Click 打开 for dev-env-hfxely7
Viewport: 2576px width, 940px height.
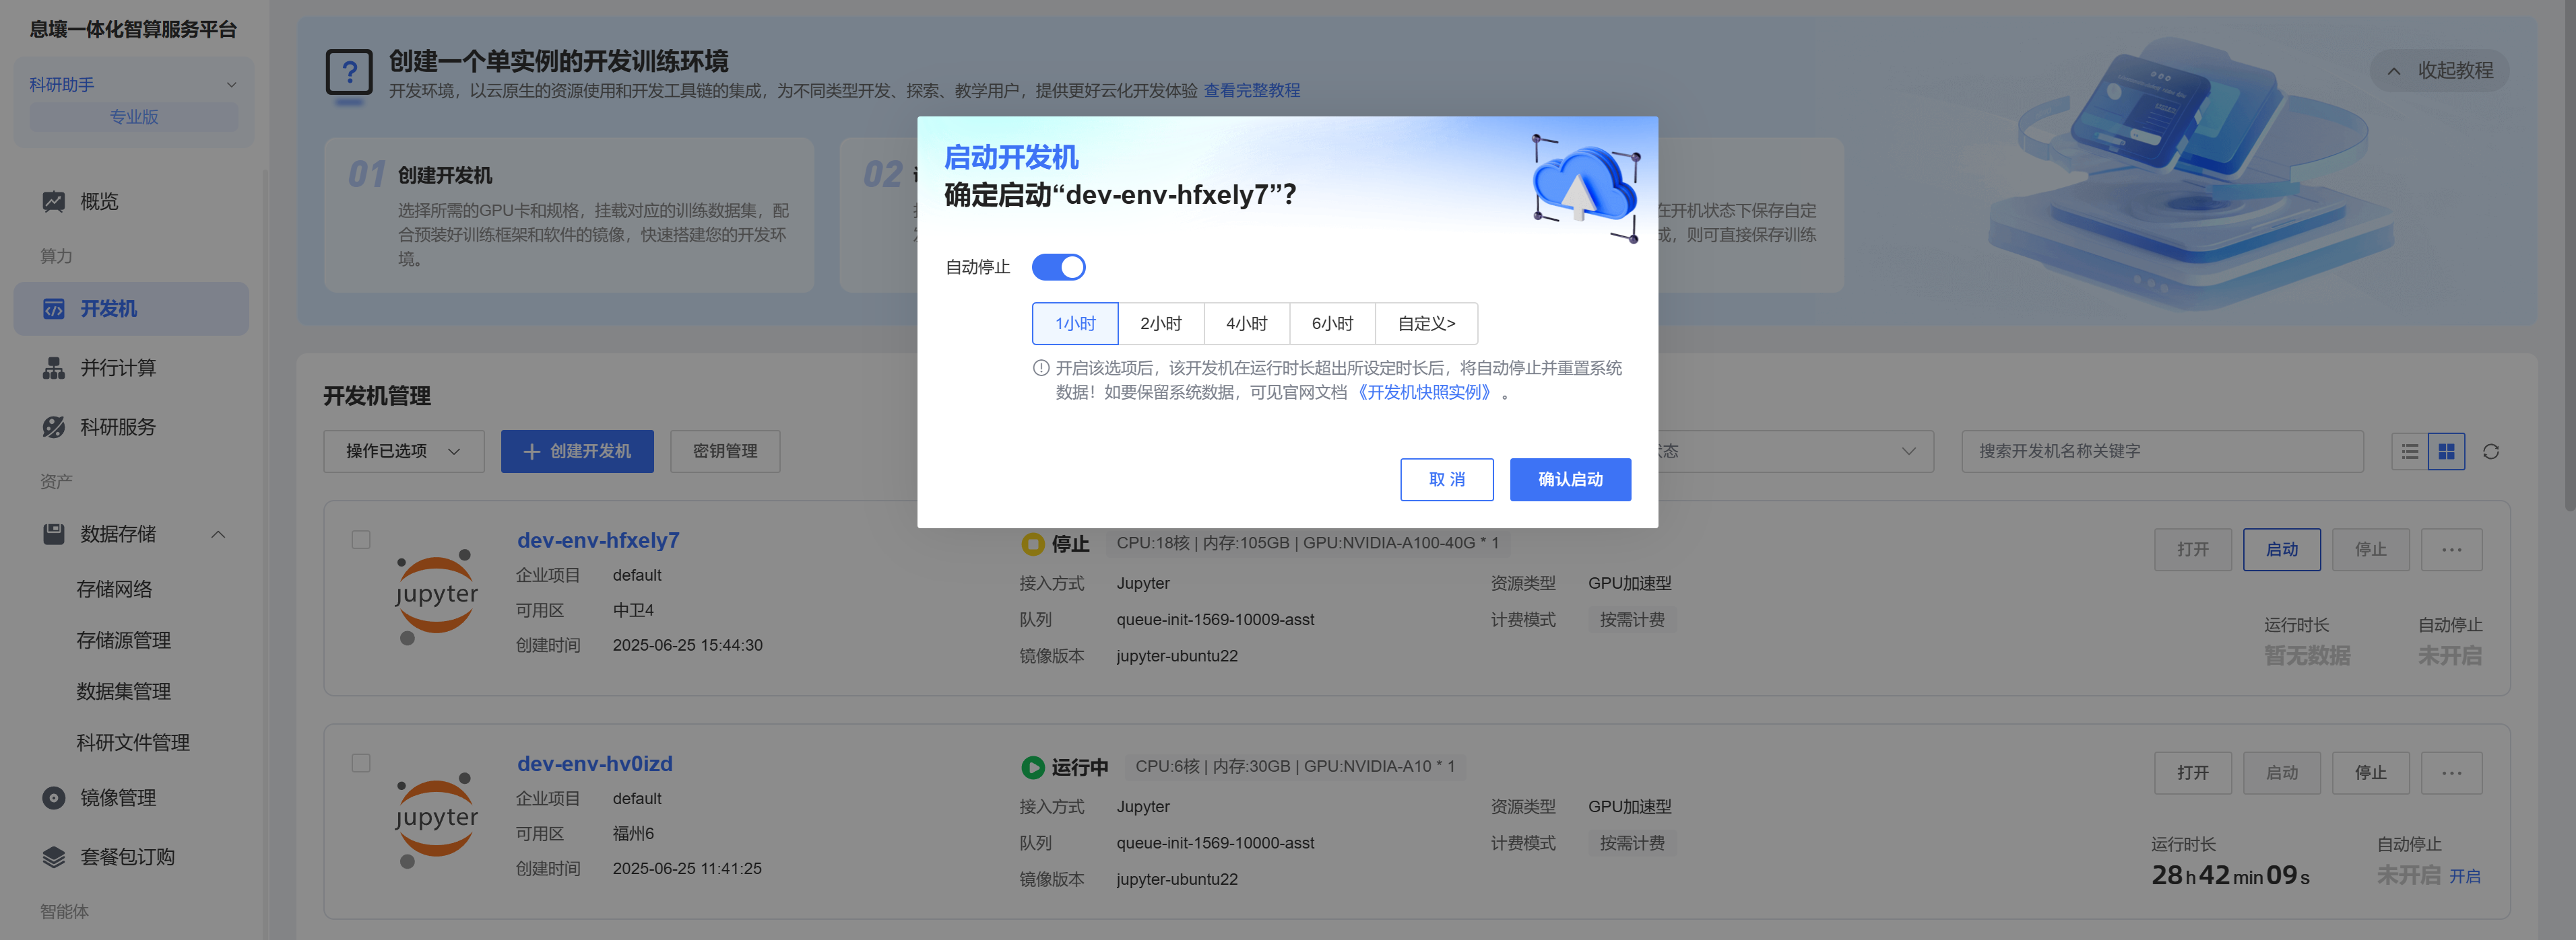(x=2192, y=550)
